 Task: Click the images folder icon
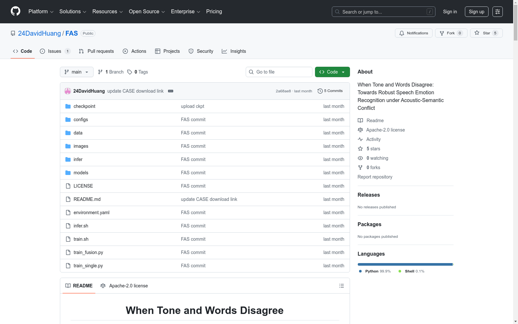tap(68, 146)
